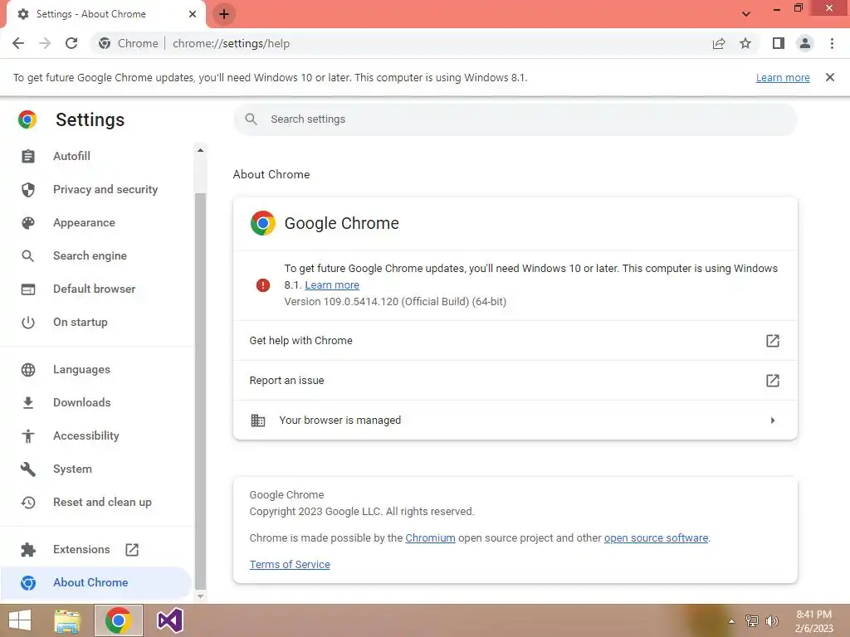Click the System wrench icon
The height and width of the screenshot is (637, 850).
28,469
